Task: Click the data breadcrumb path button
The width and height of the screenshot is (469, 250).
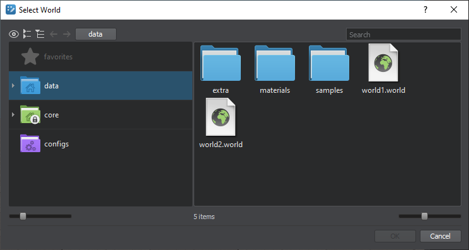Action: pyautogui.click(x=96, y=34)
